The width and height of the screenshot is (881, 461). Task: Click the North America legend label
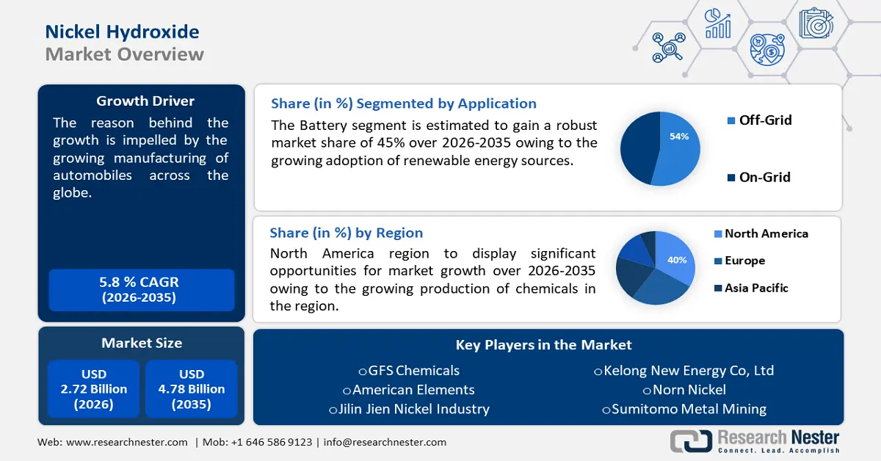(766, 234)
